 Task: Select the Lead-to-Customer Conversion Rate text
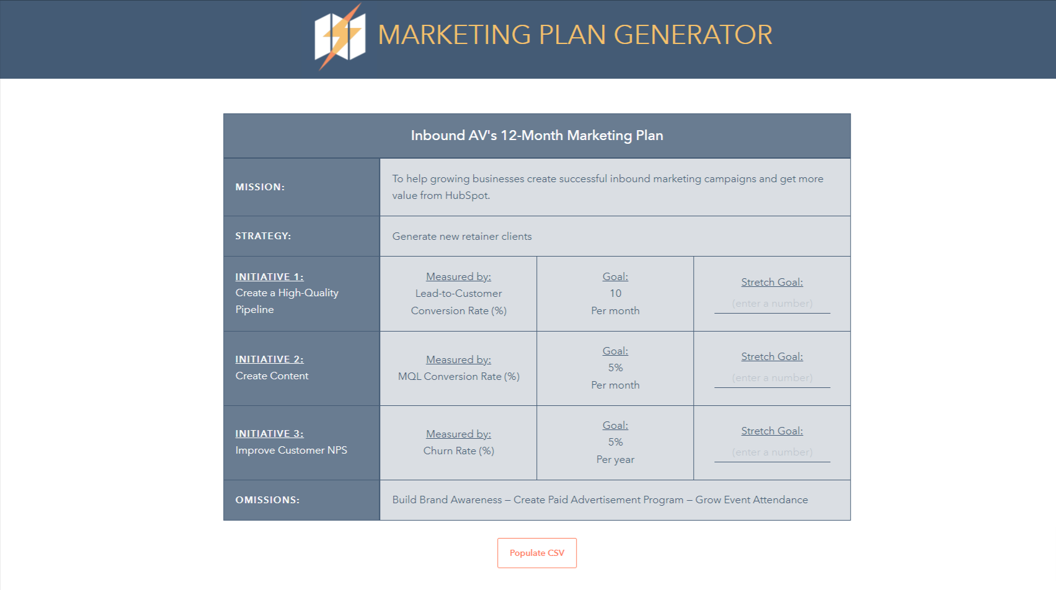tap(459, 302)
